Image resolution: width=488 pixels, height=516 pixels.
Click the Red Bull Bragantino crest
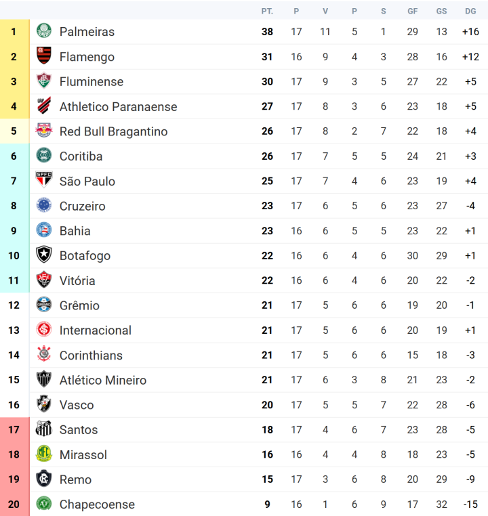point(44,131)
